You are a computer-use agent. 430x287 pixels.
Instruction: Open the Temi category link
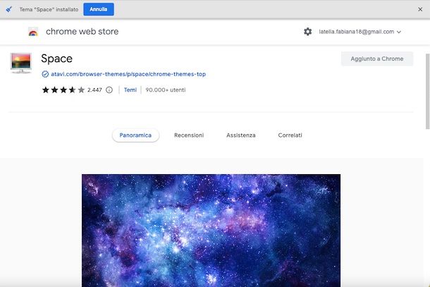130,90
